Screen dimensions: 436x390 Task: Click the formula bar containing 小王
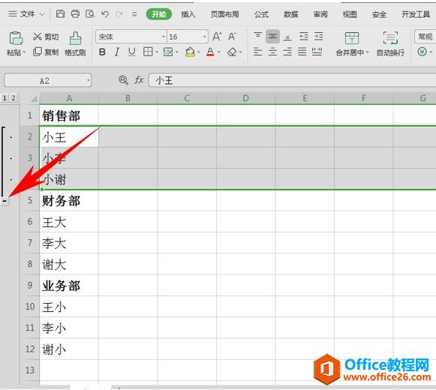pos(292,80)
